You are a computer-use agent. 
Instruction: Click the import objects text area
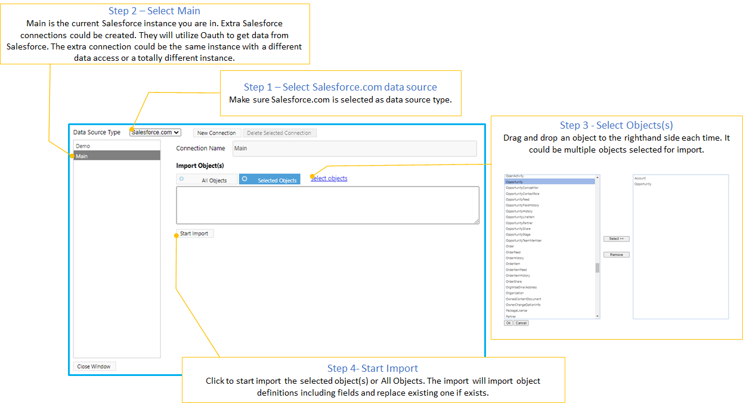click(327, 205)
